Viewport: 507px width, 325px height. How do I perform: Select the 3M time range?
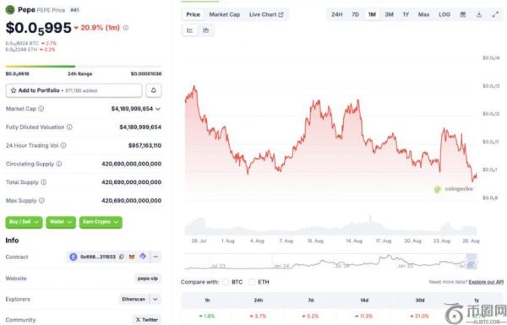[389, 14]
